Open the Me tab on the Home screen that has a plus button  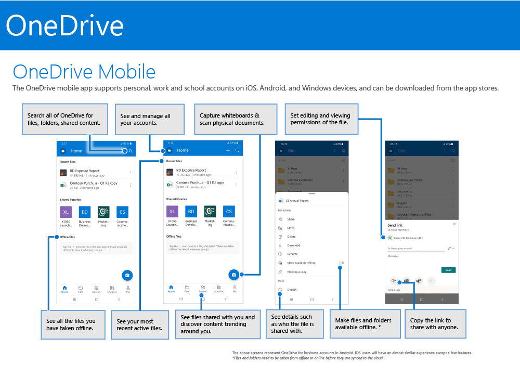click(x=235, y=289)
